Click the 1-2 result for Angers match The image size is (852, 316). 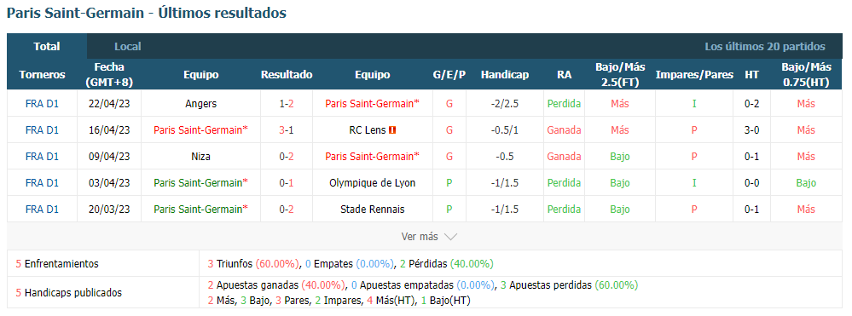click(287, 104)
